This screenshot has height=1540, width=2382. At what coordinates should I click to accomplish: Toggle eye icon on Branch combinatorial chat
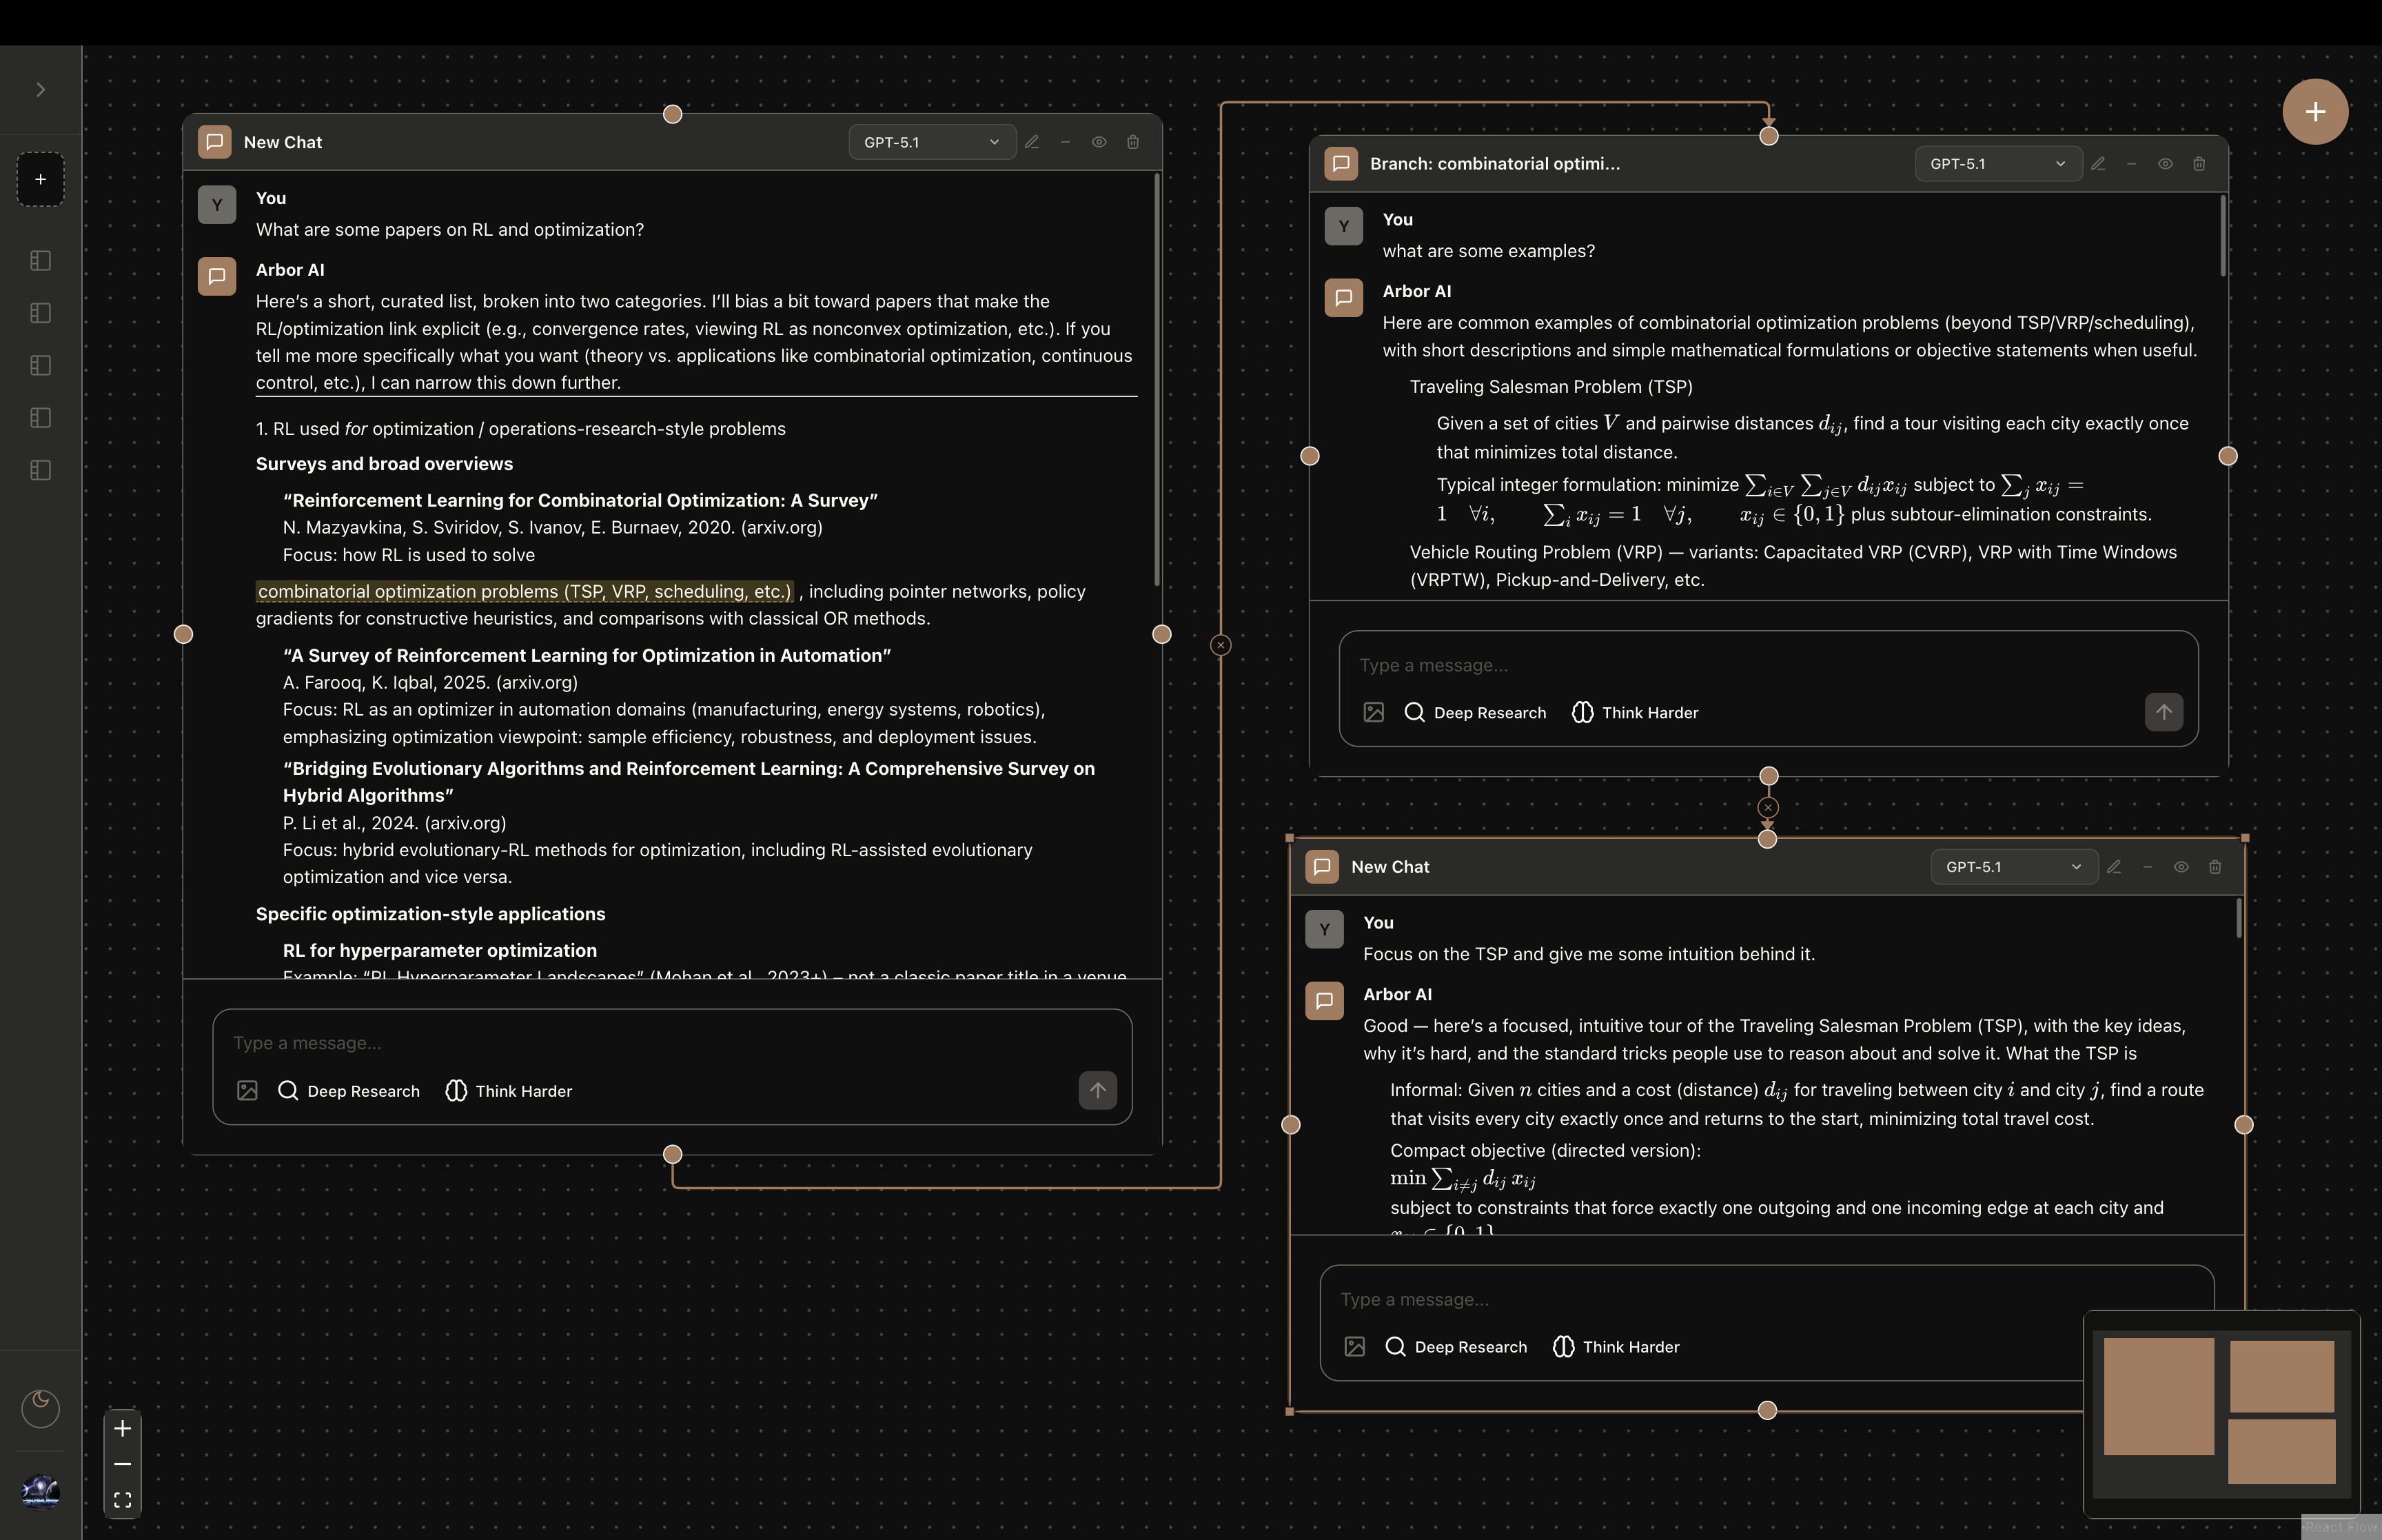[2165, 164]
